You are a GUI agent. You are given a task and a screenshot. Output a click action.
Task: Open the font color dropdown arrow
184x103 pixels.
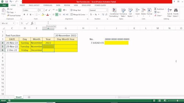50,15
